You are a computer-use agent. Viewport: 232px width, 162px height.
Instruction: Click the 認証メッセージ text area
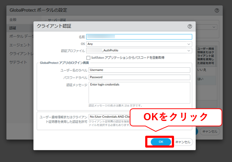click(x=139, y=93)
